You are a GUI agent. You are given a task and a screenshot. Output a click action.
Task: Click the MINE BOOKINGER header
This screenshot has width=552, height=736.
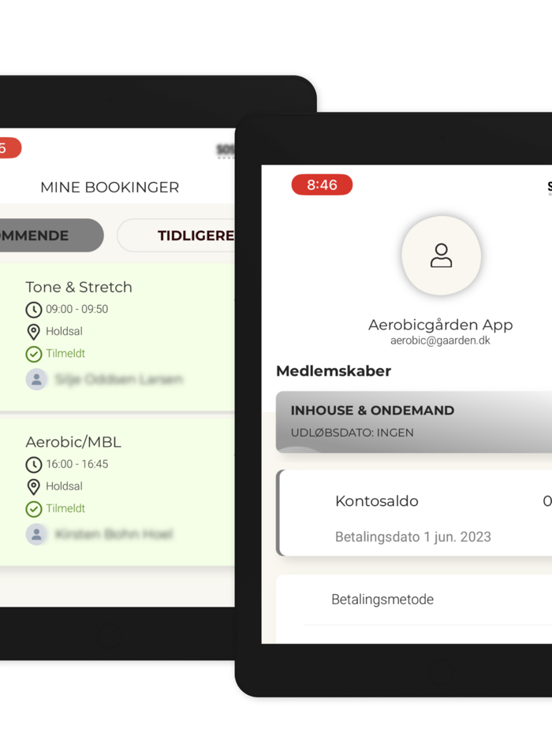pyautogui.click(x=110, y=188)
